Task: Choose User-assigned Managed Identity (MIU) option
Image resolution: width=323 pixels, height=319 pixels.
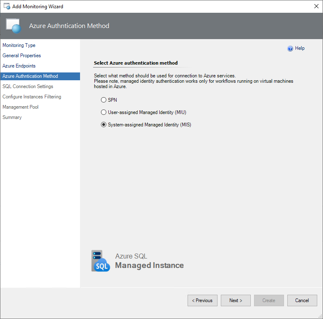Action: pyautogui.click(x=144, y=112)
